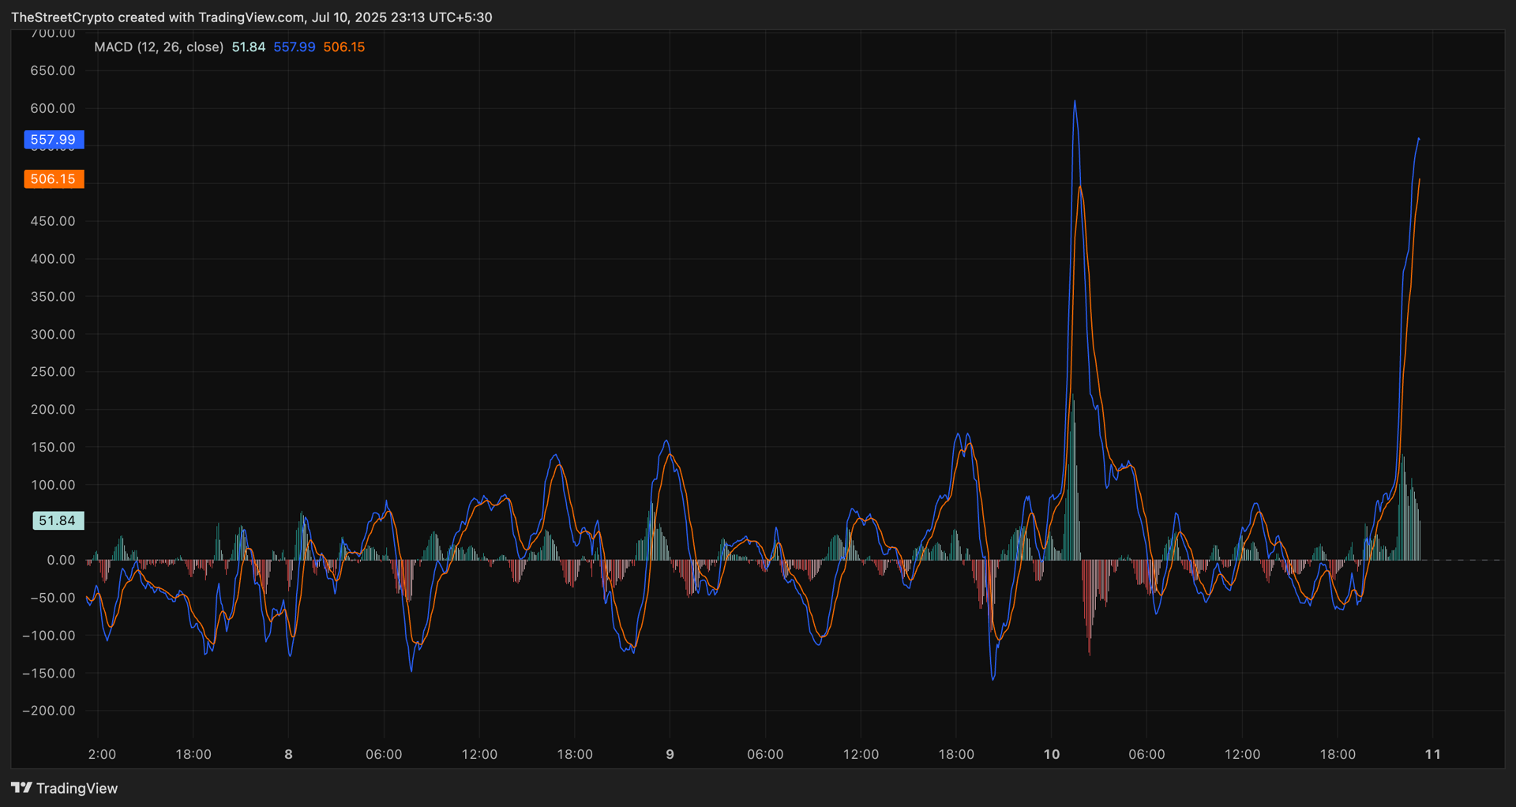The height and width of the screenshot is (807, 1516).
Task: Click the day 8 marker on the time axis
Action: pos(288,754)
